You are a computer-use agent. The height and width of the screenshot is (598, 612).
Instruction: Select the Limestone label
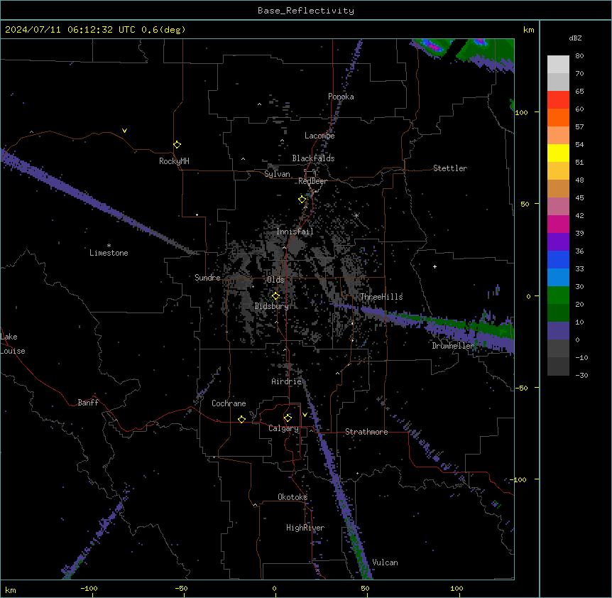(109, 253)
